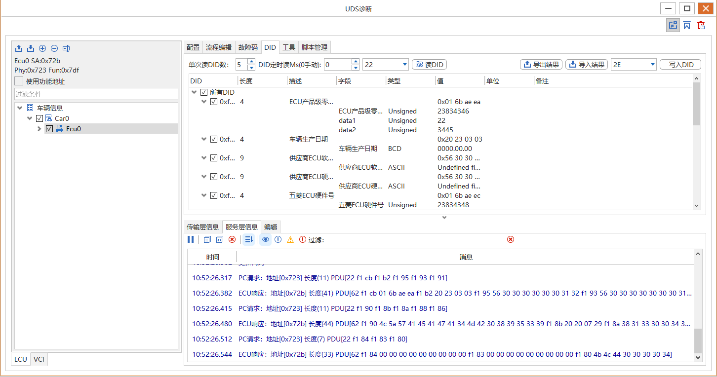Toggle the eye visibility filter icon
The width and height of the screenshot is (717, 377).
pyautogui.click(x=266, y=239)
